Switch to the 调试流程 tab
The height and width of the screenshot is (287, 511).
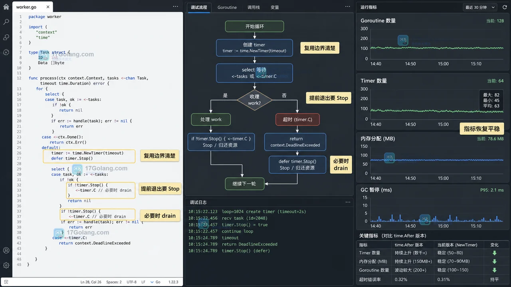(x=199, y=7)
